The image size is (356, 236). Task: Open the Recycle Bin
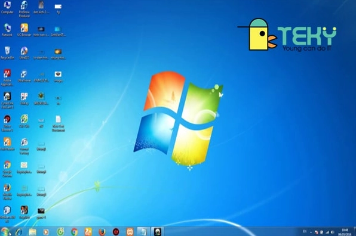tap(7, 53)
